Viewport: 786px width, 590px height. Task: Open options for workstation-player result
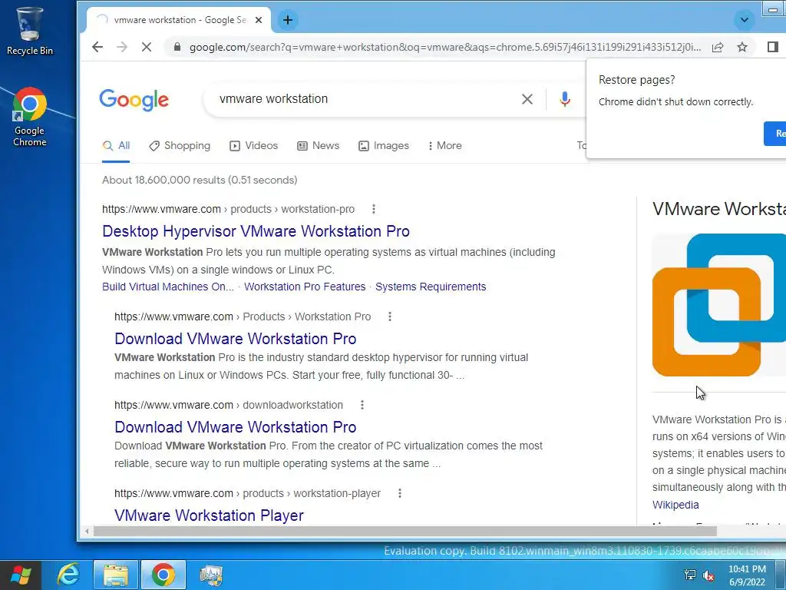(x=399, y=493)
